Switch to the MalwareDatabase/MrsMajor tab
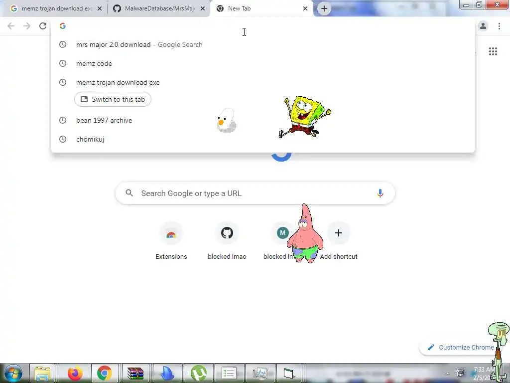 click(159, 8)
